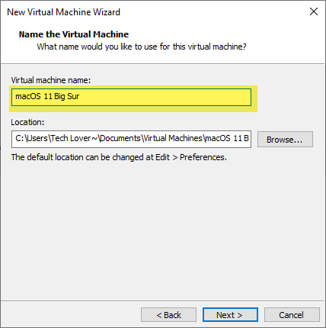The width and height of the screenshot is (326, 328).
Task: Open the Browse... folder picker
Action: point(285,140)
